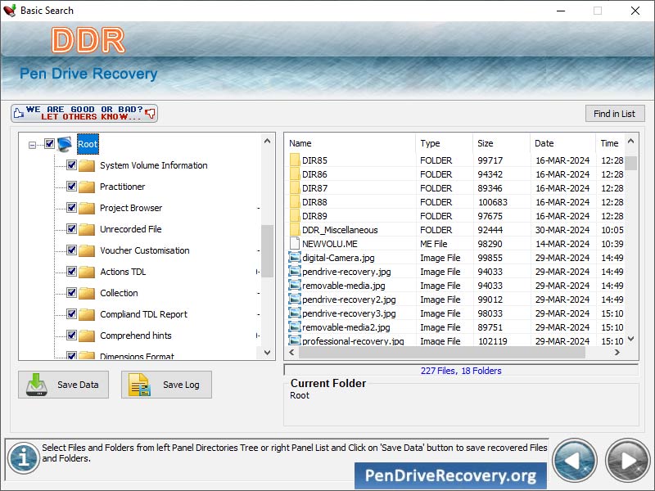Click the back navigation arrow button
The image size is (655, 491).
pos(574,461)
